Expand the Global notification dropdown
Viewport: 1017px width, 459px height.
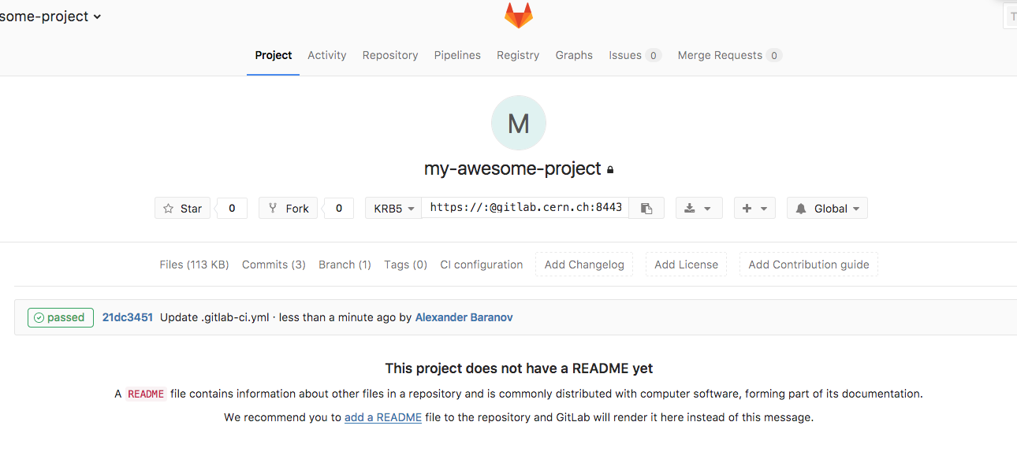pyautogui.click(x=827, y=209)
